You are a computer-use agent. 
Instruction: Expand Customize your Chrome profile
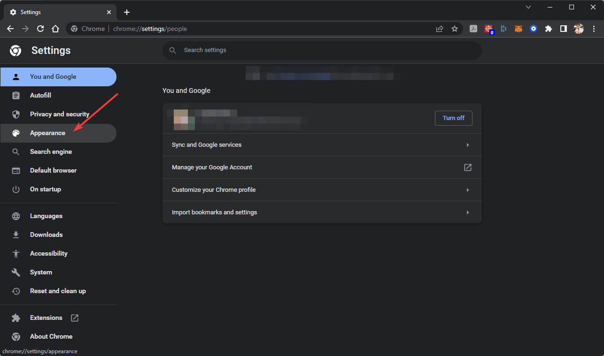point(322,190)
